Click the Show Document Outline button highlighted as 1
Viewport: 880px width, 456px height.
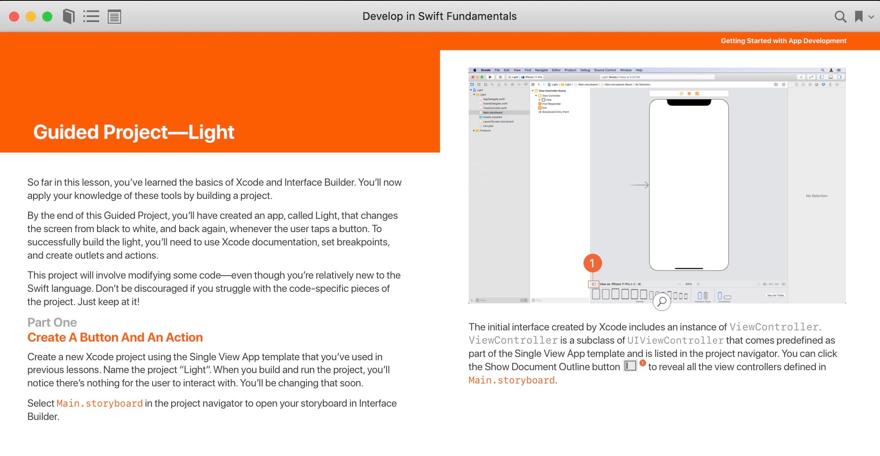point(594,284)
